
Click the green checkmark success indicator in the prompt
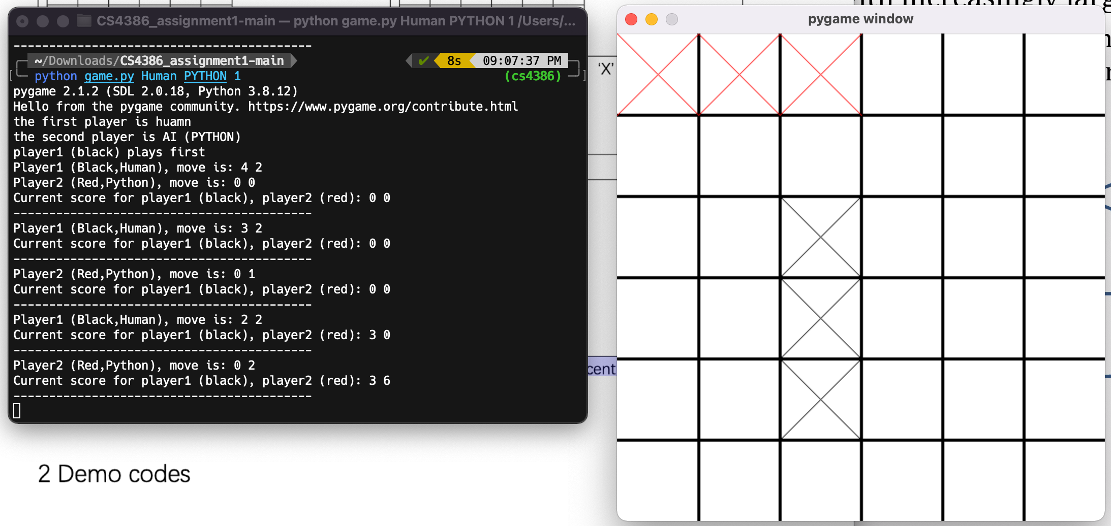(x=424, y=60)
